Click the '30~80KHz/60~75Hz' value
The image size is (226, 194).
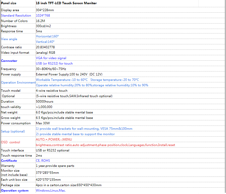[51, 69]
